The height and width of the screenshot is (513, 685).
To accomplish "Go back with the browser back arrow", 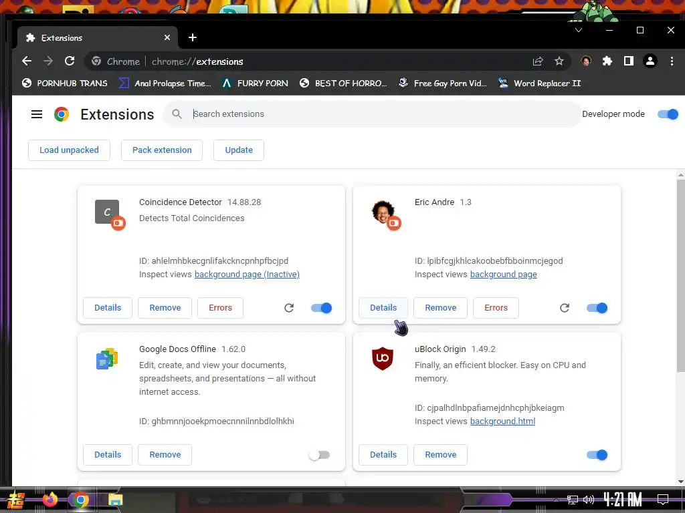I will click(x=27, y=61).
